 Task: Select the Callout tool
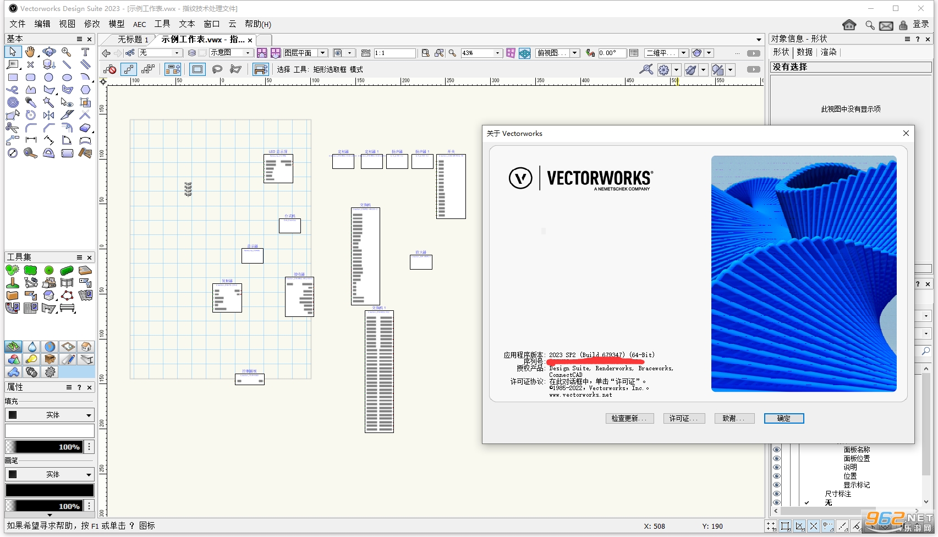pos(12,64)
